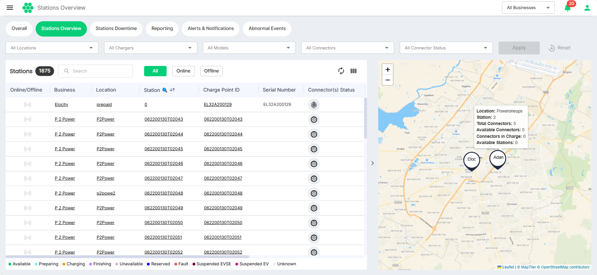Open the user profile icon
This screenshot has height=275, width=597.
tap(587, 8)
